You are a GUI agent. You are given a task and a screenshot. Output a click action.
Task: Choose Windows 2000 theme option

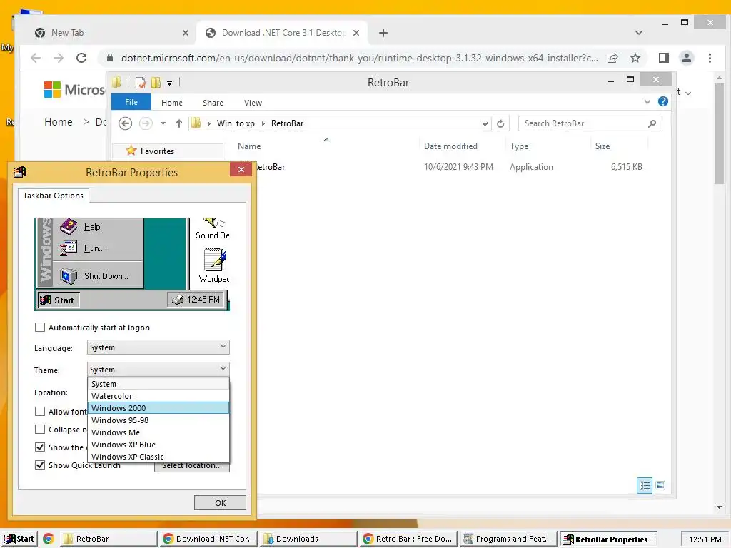pyautogui.click(x=158, y=408)
